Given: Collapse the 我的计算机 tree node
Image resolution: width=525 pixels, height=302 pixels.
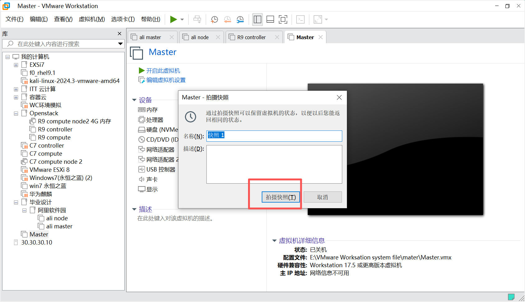Looking at the screenshot, I should coord(7,57).
